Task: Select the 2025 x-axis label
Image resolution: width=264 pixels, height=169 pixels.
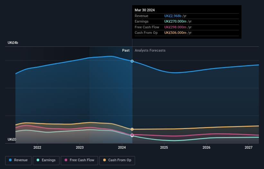Action: pos(164,147)
